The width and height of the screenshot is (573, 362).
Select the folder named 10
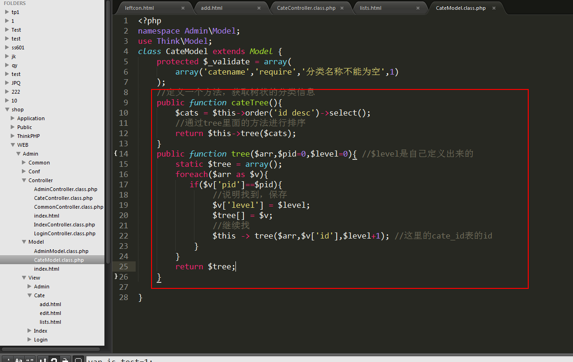[14, 101]
